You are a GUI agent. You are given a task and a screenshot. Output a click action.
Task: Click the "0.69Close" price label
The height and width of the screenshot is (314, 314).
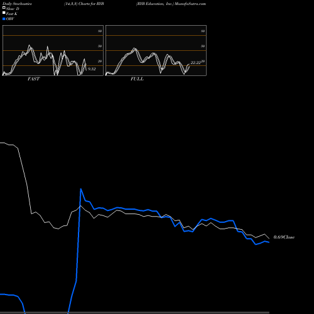pyautogui.click(x=284, y=237)
